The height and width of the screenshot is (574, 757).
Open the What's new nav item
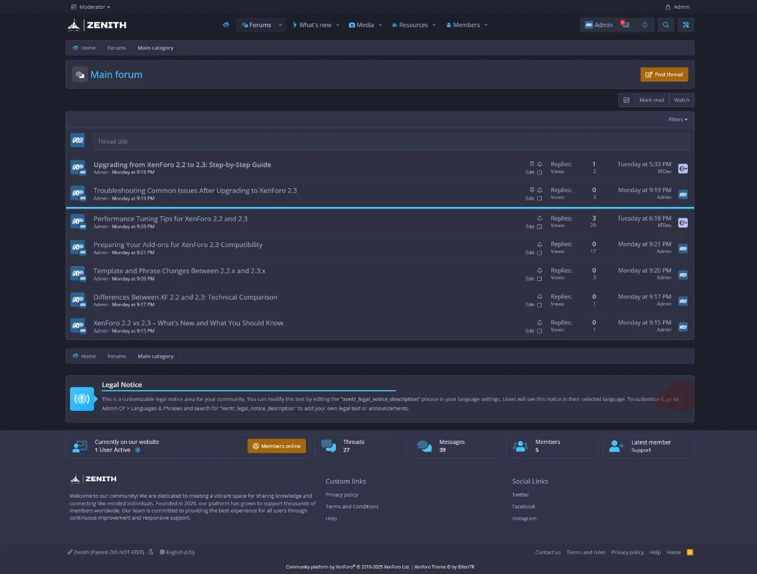pos(315,25)
